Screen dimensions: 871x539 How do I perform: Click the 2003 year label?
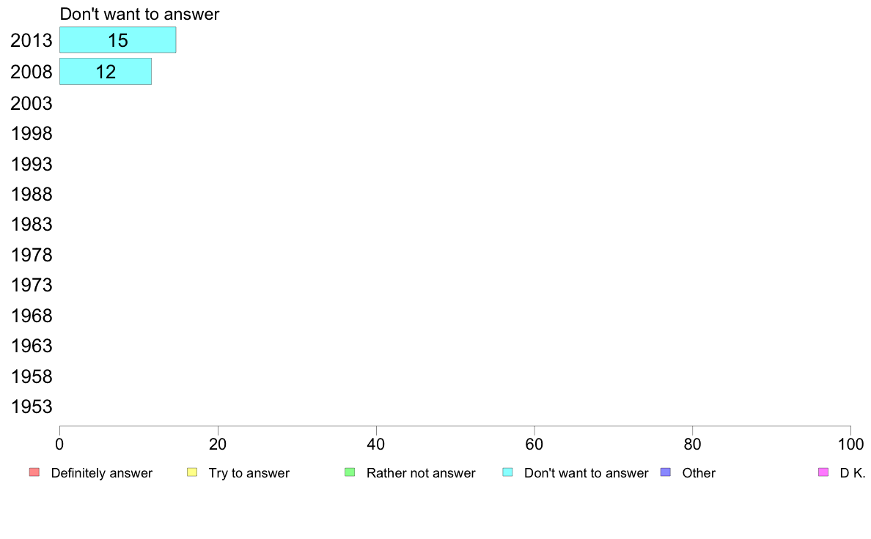pos(31,103)
